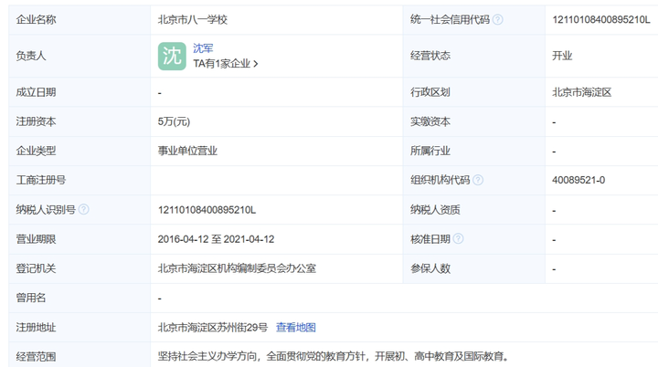Select the company name 北京市八一学校
Viewport: 658px width, 367px height.
193,20
